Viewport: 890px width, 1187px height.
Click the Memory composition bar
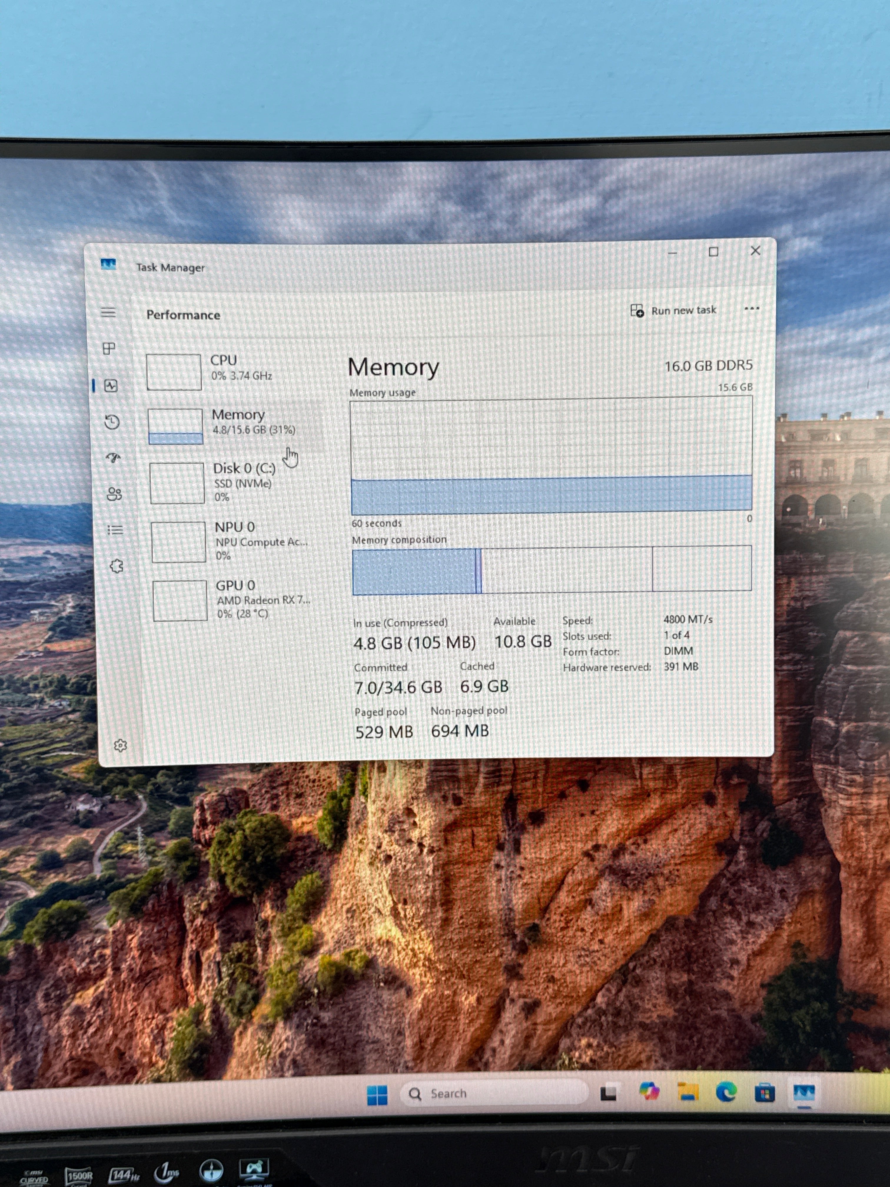pyautogui.click(x=552, y=570)
